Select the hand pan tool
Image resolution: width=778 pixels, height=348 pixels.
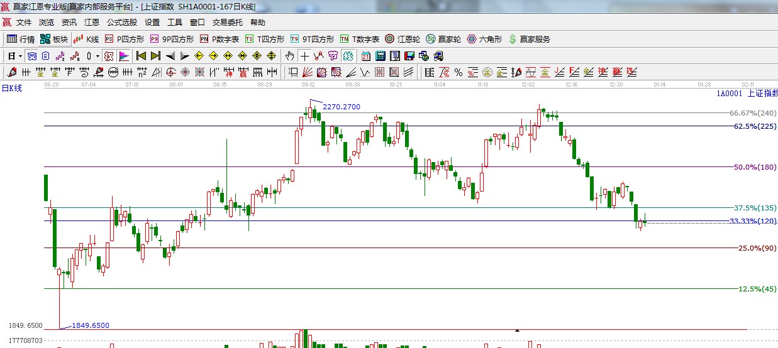pyautogui.click(x=289, y=56)
